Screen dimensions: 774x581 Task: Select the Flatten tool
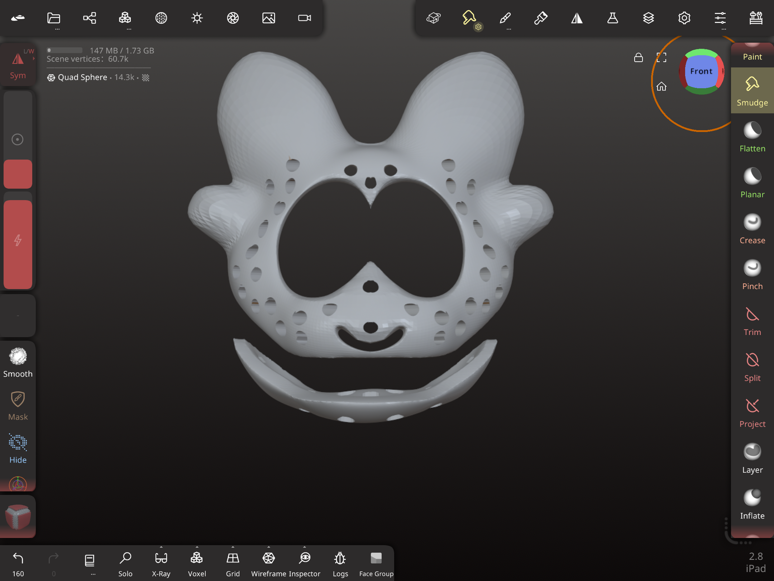pyautogui.click(x=752, y=137)
